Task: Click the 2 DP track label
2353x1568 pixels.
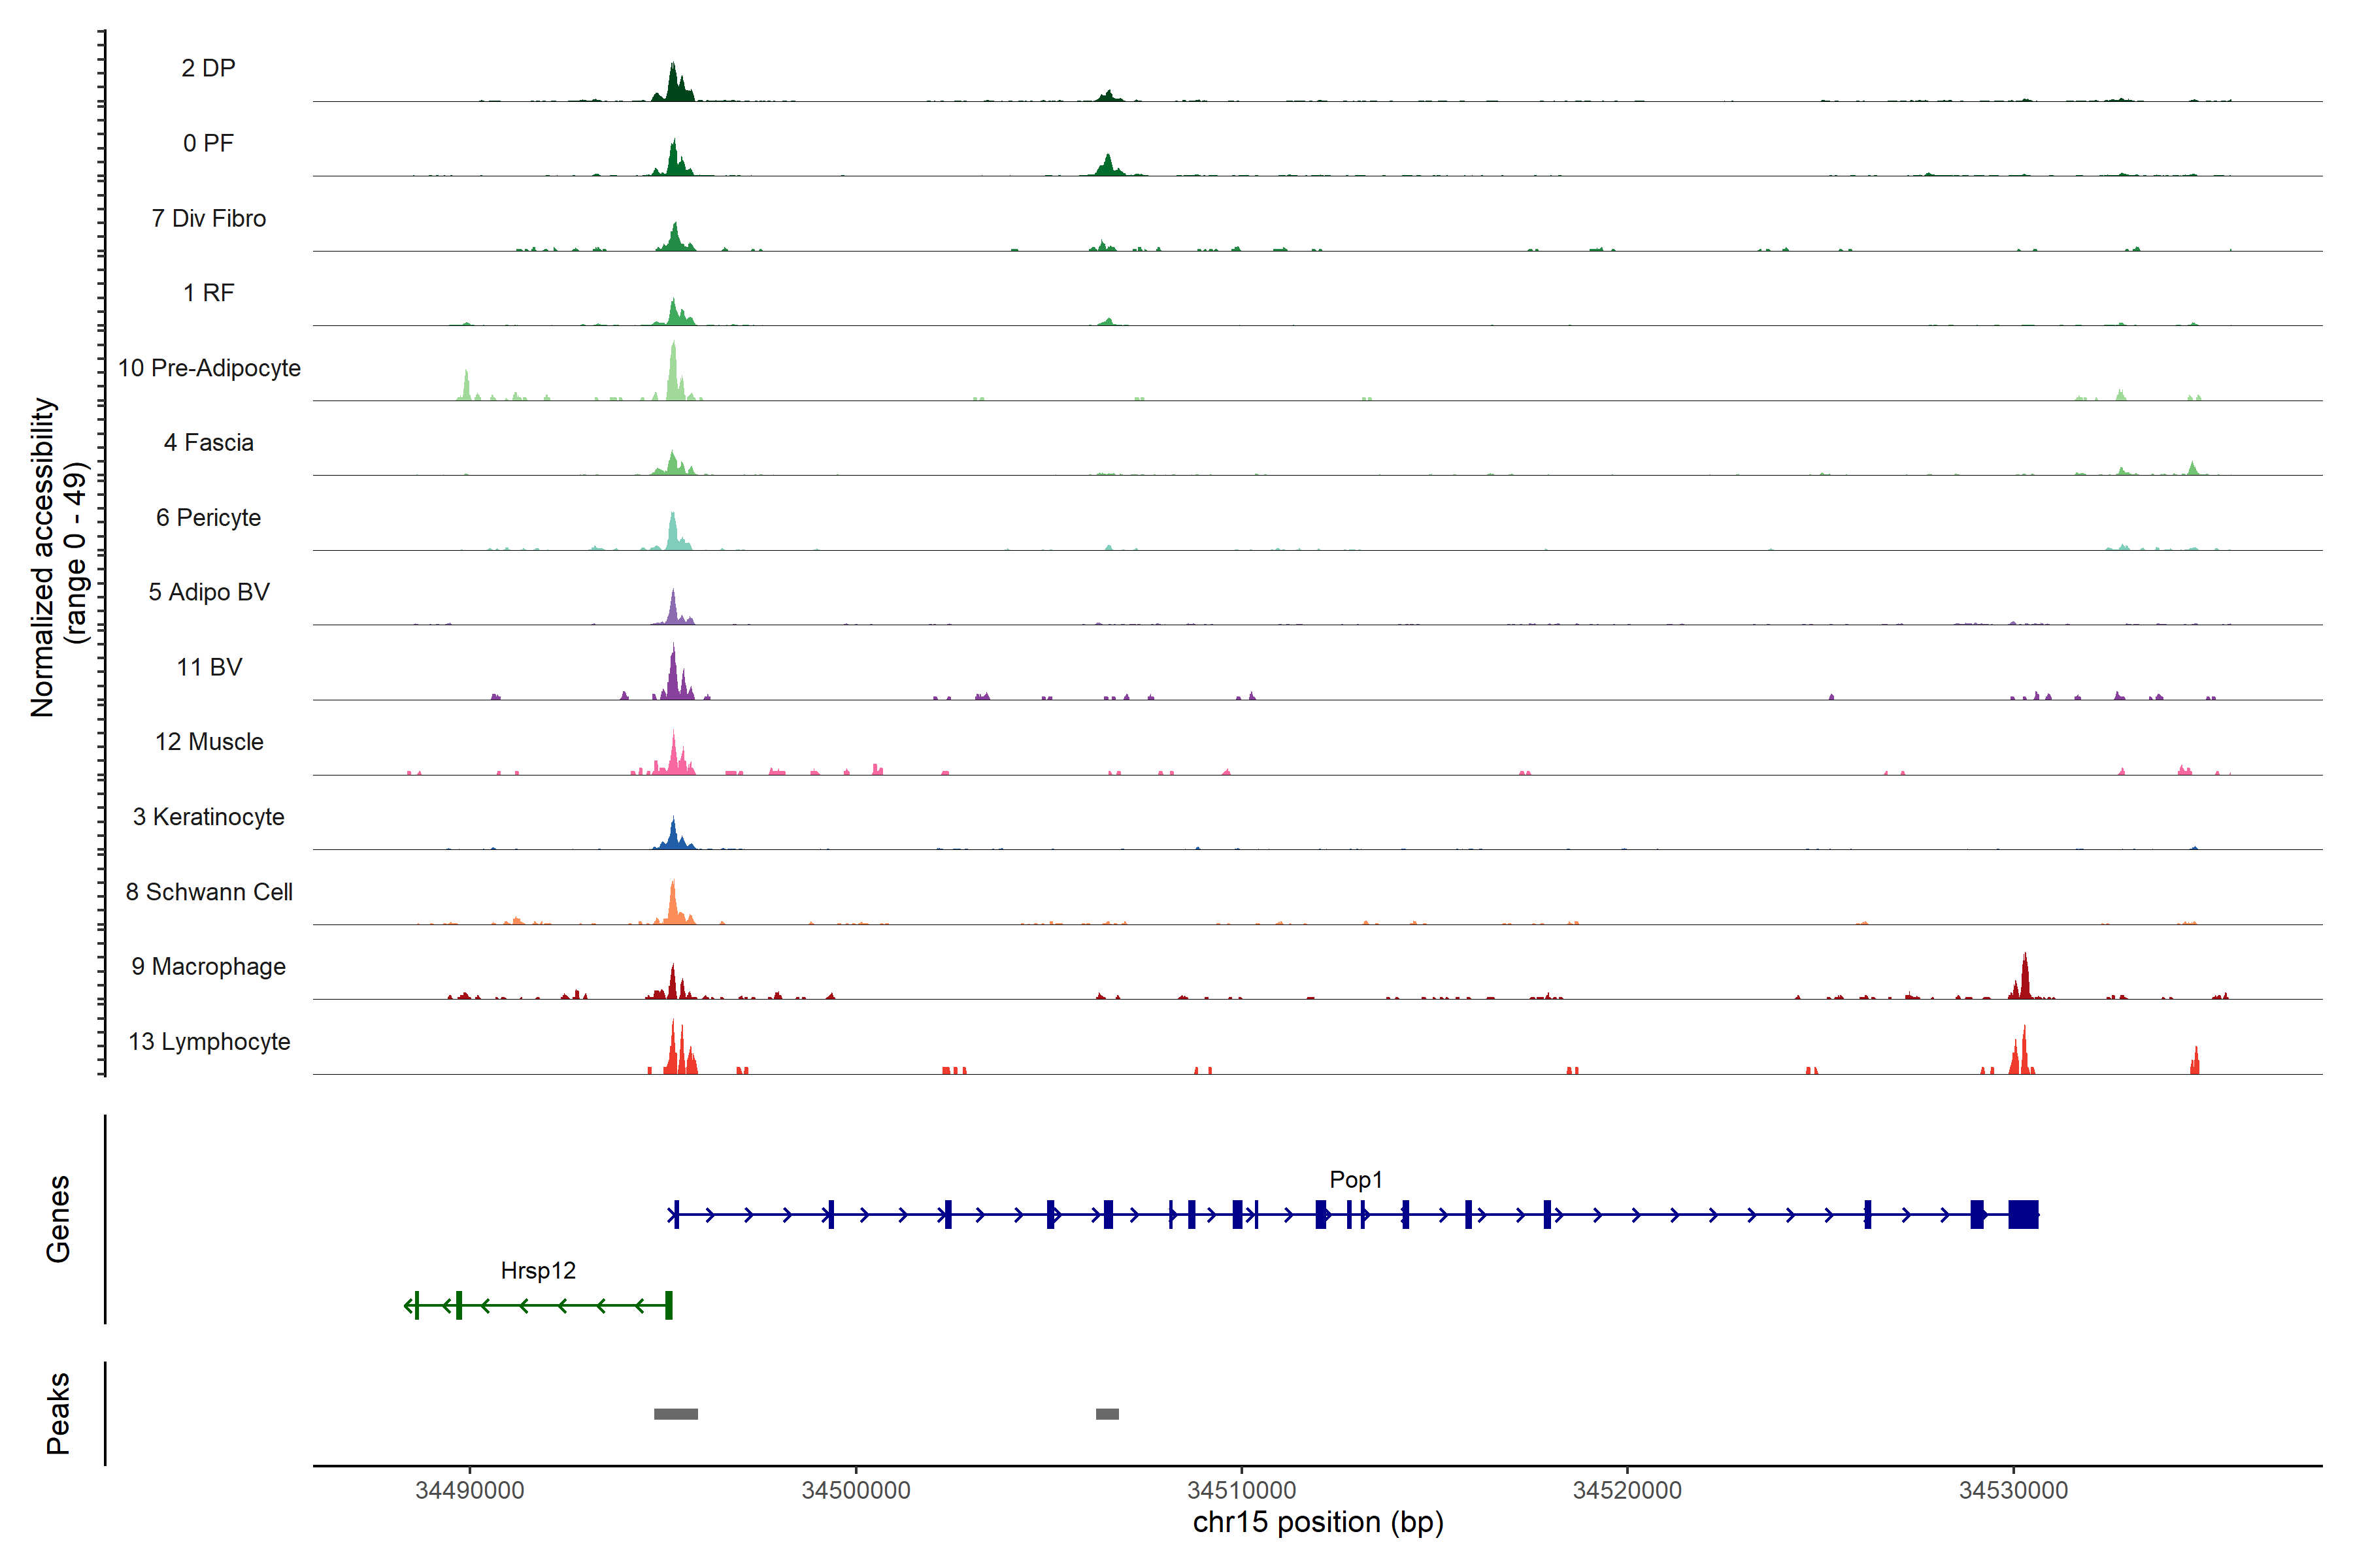Action: coord(208,68)
